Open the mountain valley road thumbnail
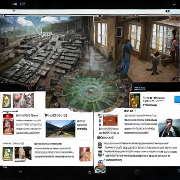 60,129
